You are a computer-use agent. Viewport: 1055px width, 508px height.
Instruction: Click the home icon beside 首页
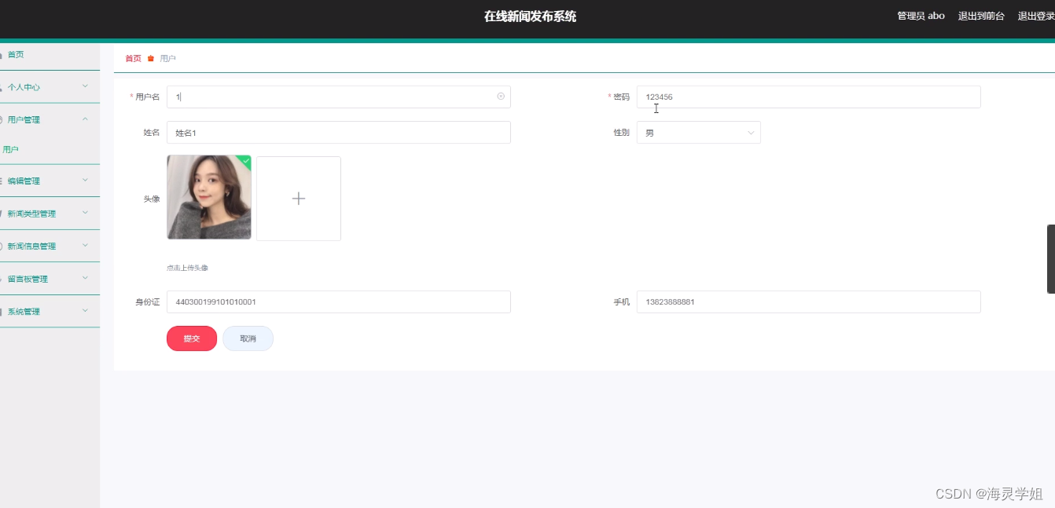pos(2,54)
